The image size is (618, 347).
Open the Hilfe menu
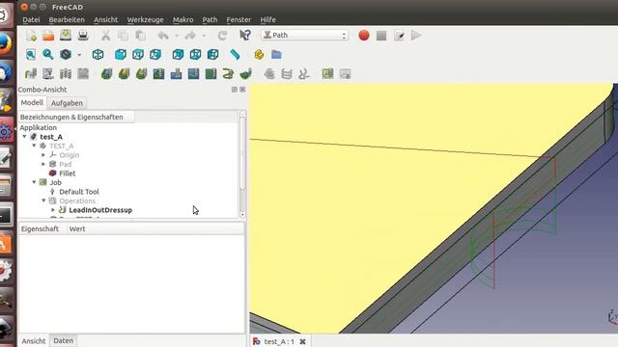pyautogui.click(x=268, y=19)
